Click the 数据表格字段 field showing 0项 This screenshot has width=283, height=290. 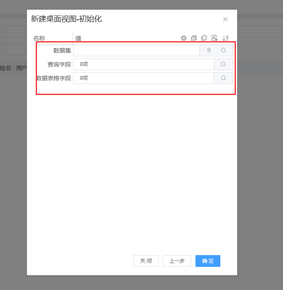coord(143,78)
